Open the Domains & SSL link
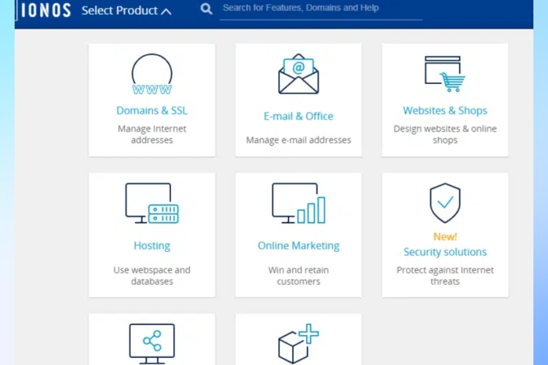The height and width of the screenshot is (365, 548). (152, 110)
